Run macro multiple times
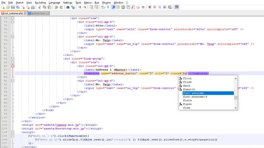 pyautogui.click(x=165, y=7)
